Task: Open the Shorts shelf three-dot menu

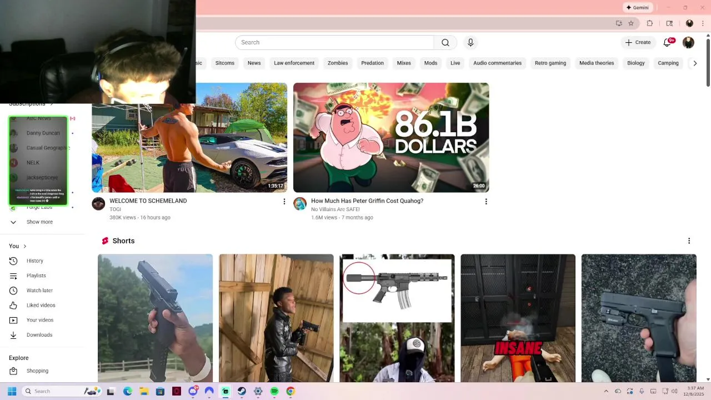Action: [x=689, y=241]
